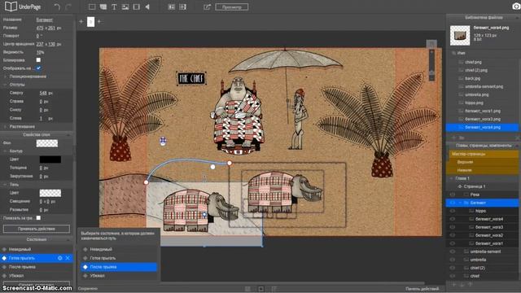Screen dimensions: 521x293
Task: Click the red path anchor near river
Action: [147, 182]
